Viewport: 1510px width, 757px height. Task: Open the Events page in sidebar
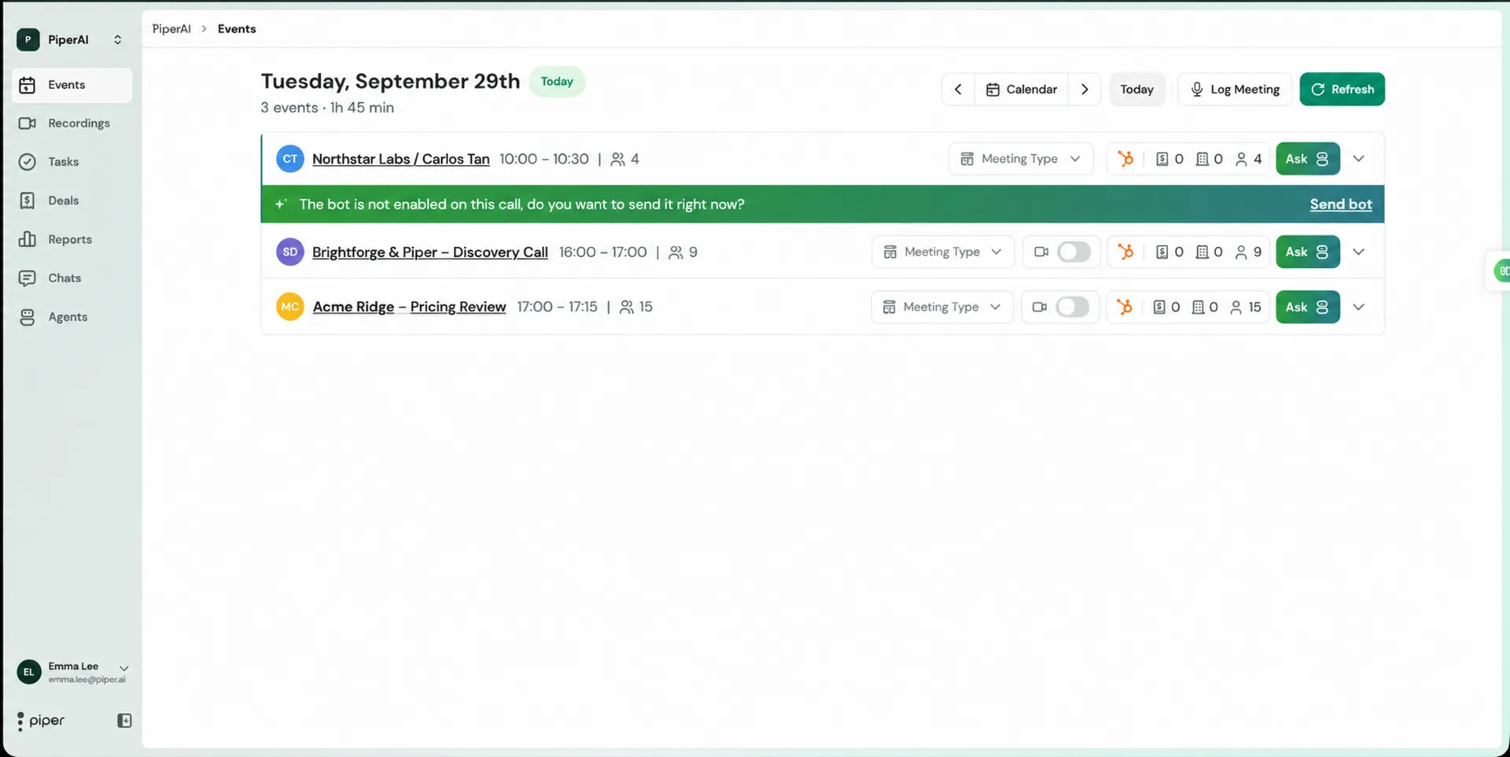click(72, 85)
